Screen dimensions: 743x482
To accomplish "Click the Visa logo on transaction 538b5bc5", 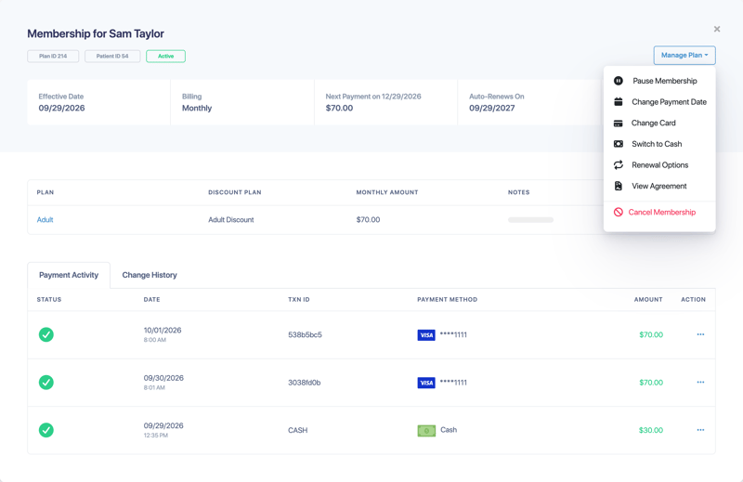I will [426, 335].
